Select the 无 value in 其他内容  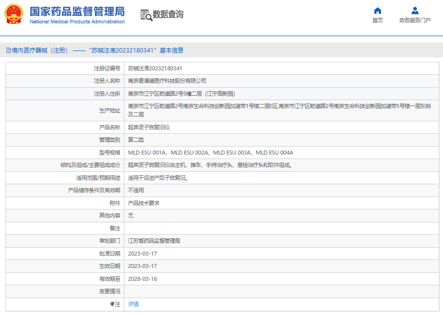[130, 215]
